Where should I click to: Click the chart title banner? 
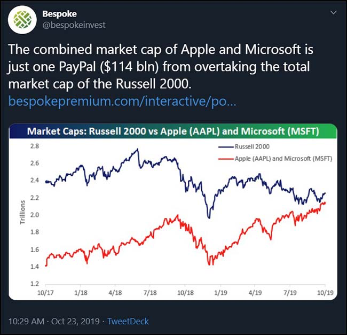173,131
